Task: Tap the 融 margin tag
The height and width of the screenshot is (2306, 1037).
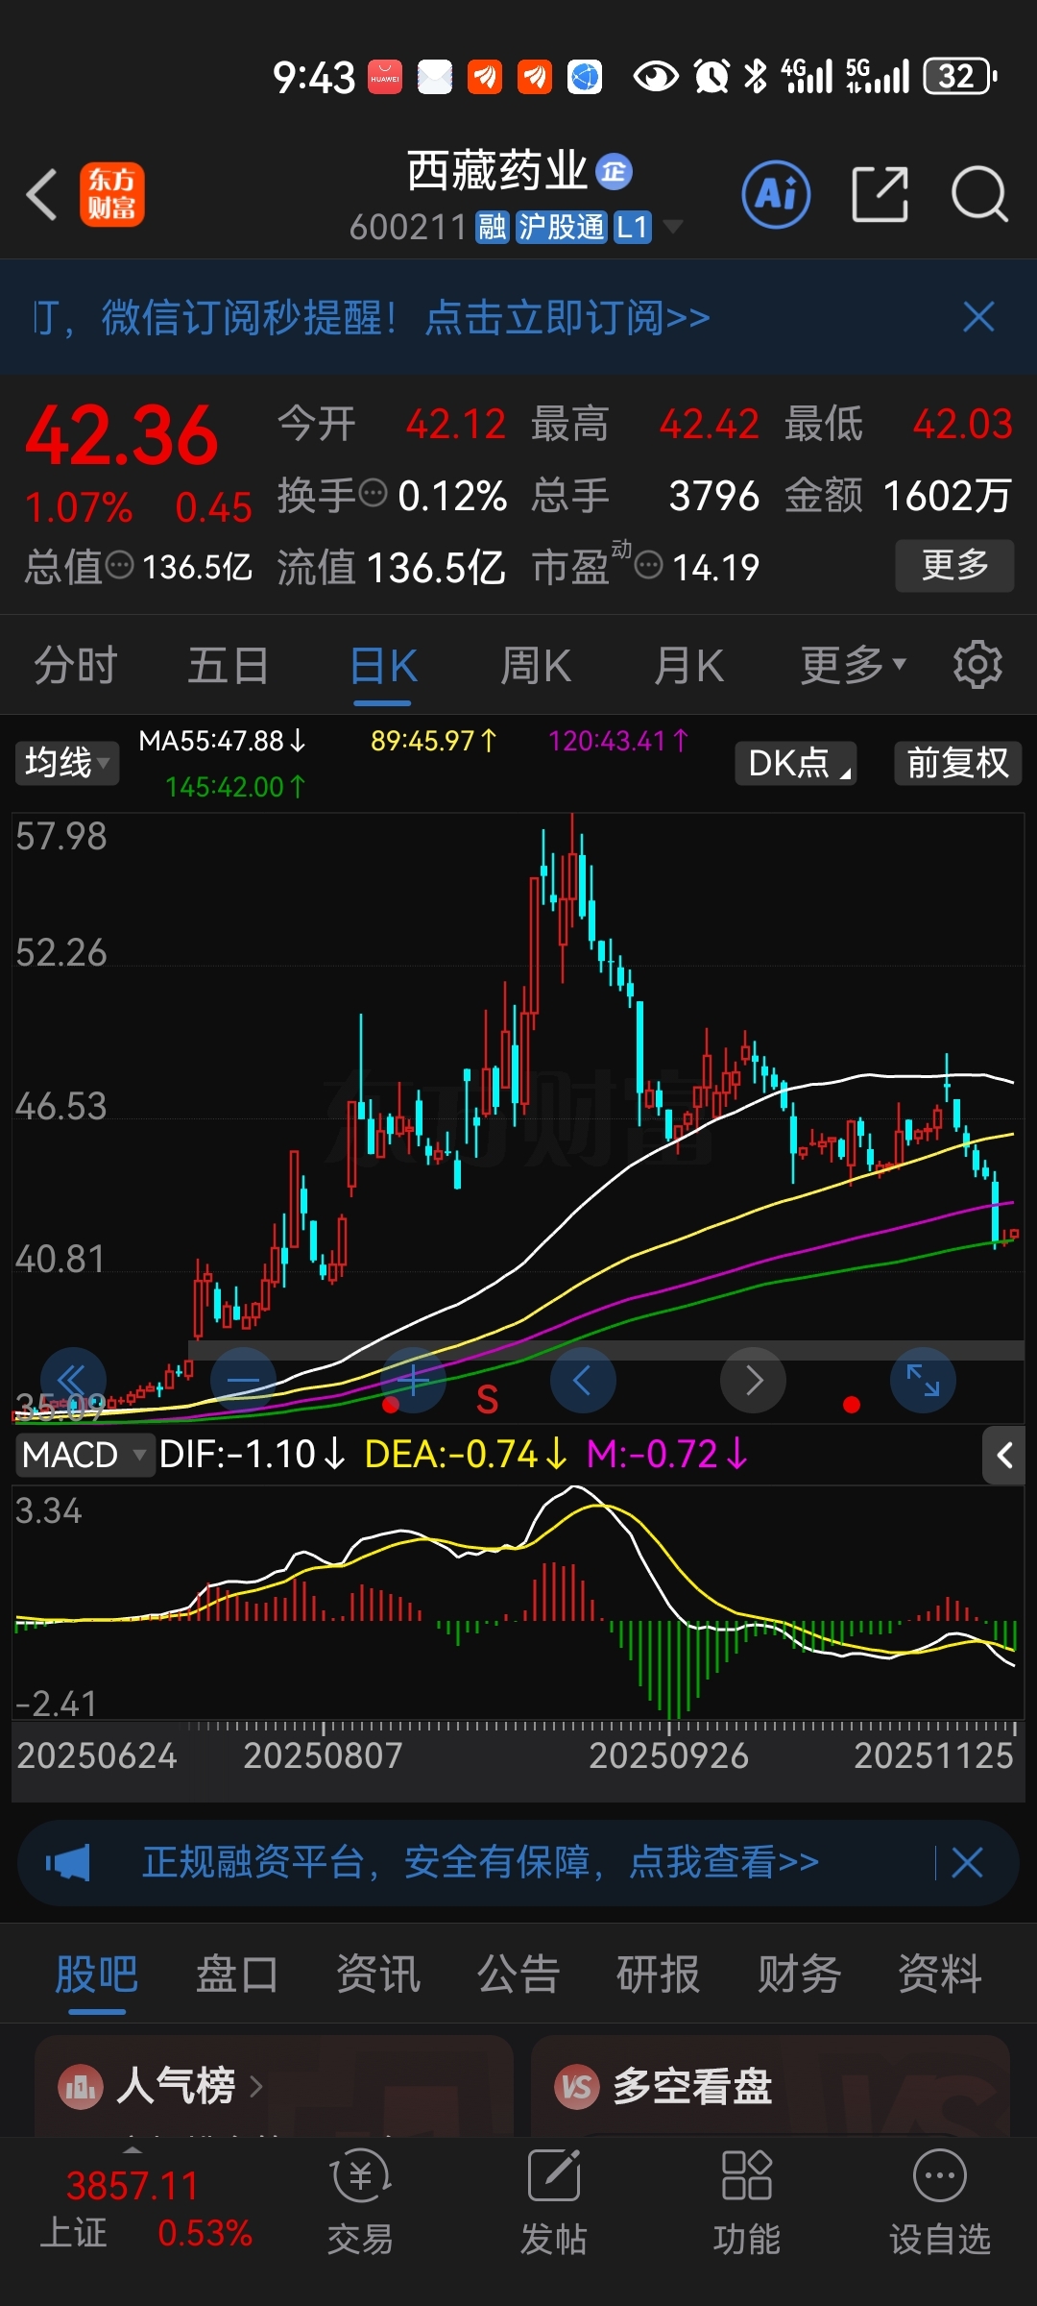Action: [493, 228]
